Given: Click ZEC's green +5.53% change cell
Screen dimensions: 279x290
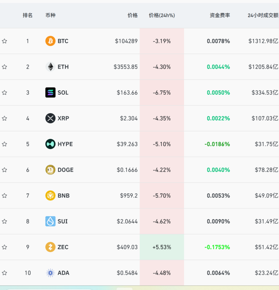Looking at the screenshot, I should point(162,247).
